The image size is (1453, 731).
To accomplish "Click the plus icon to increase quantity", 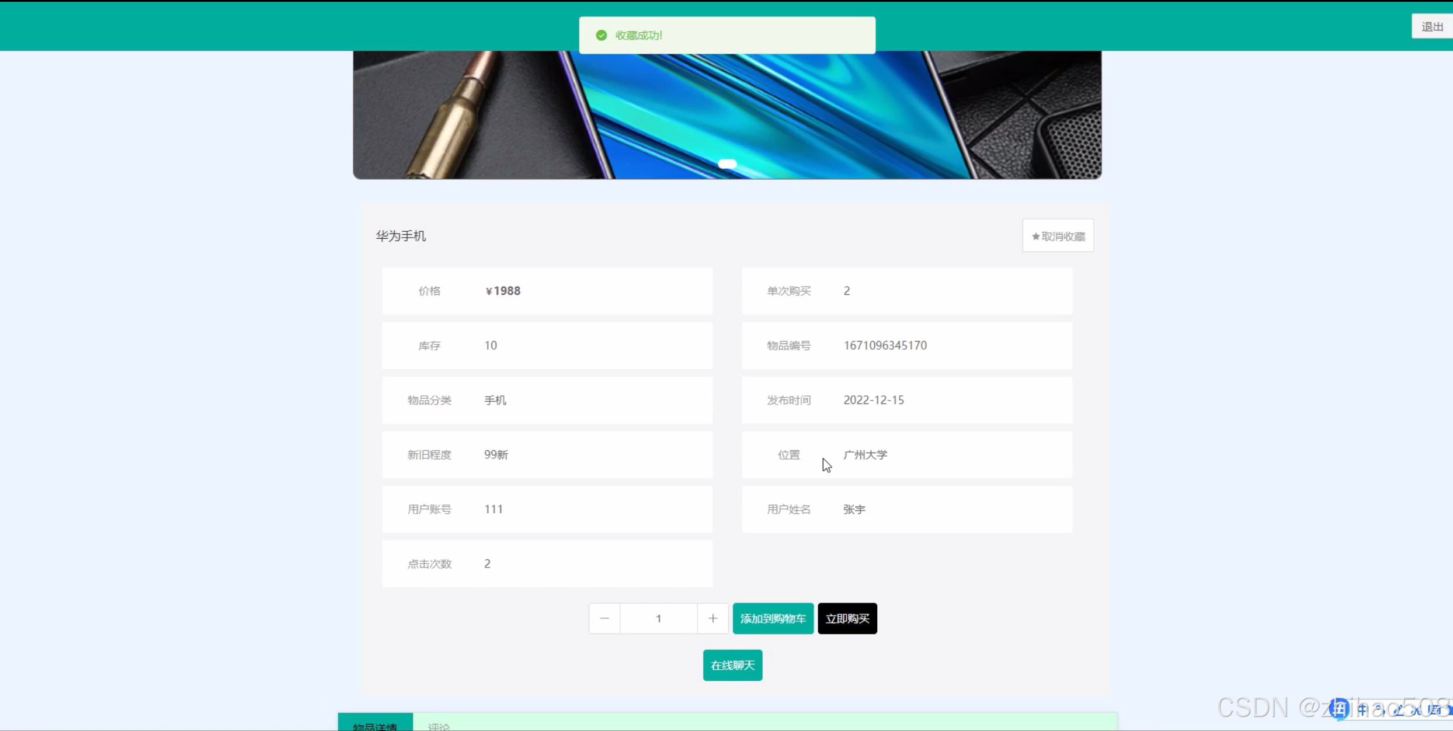I will 712,618.
